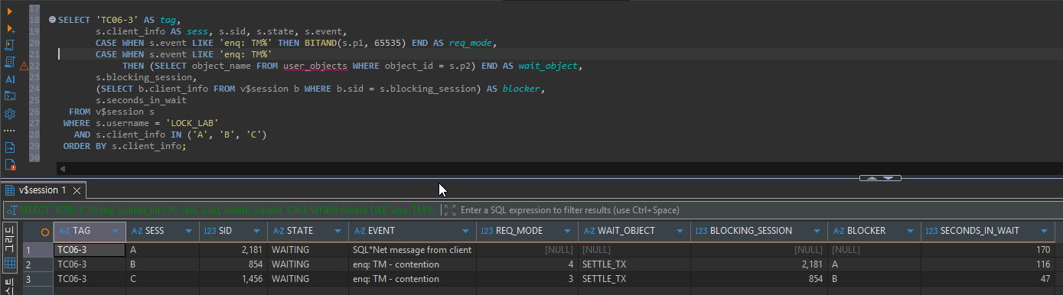Click WAIT_OBJECT cell SETTLE_TX in row 2
This screenshot has height=295, width=1063.
[x=634, y=264]
